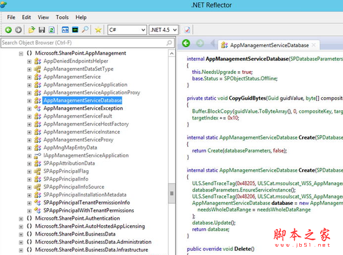Screen dimensions: 343x255
Task: Switch to the AppManagementServiceDatabase code tab
Action: point(268,45)
